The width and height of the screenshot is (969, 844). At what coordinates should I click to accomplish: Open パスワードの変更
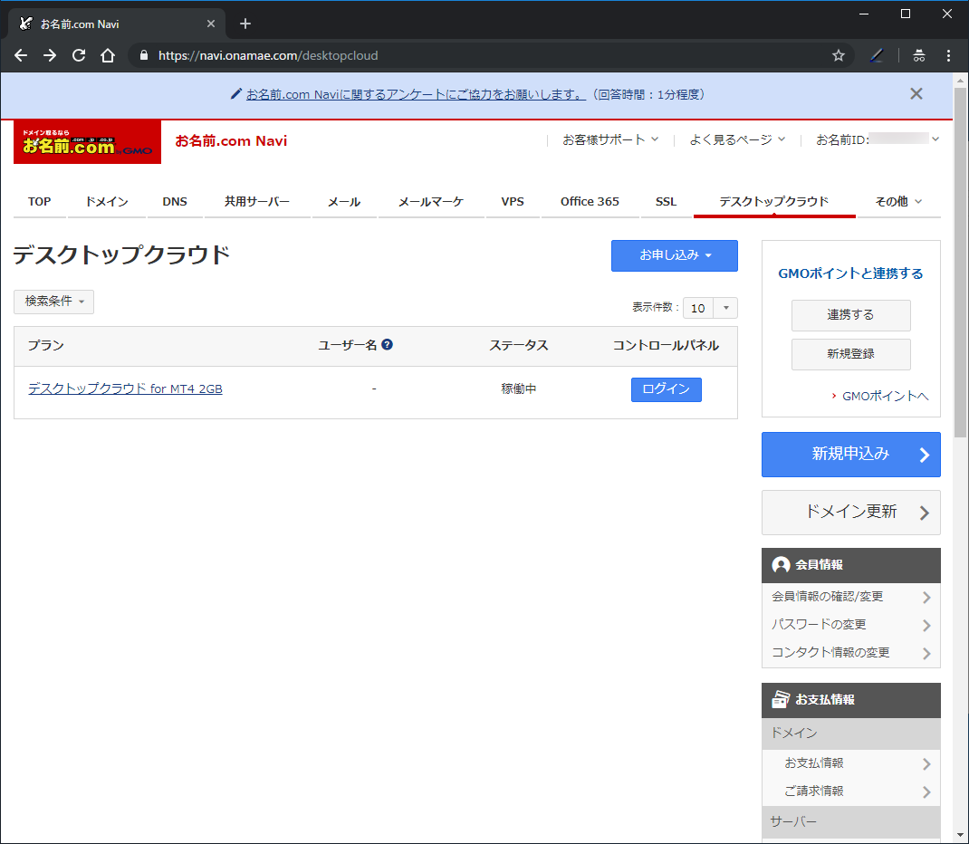(851, 625)
